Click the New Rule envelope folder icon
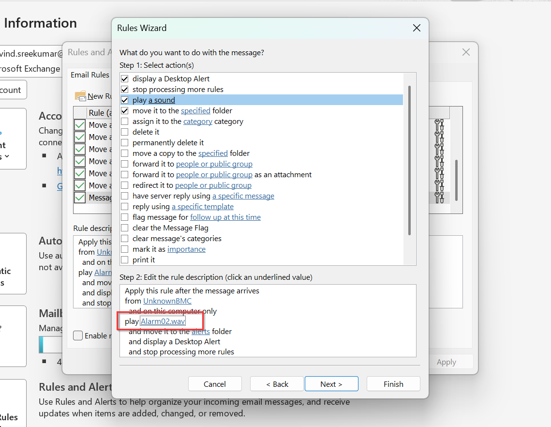The image size is (551, 427). (80, 96)
